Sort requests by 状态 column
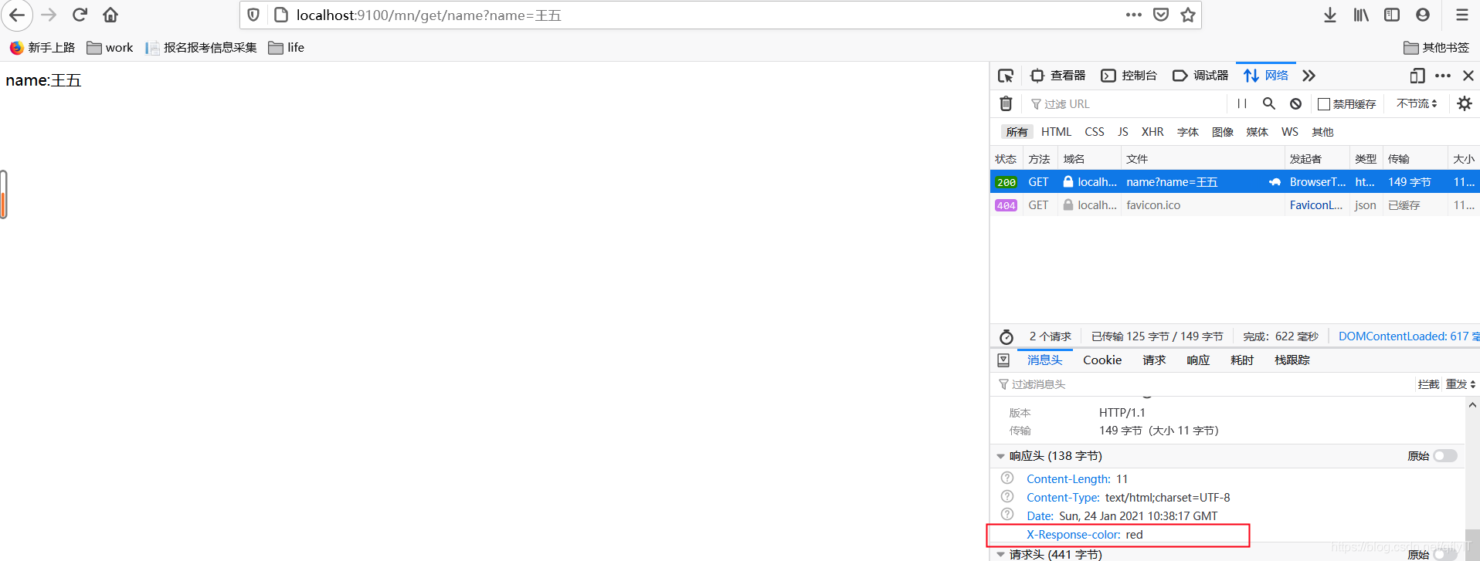This screenshot has height=561, width=1480. coord(1006,159)
